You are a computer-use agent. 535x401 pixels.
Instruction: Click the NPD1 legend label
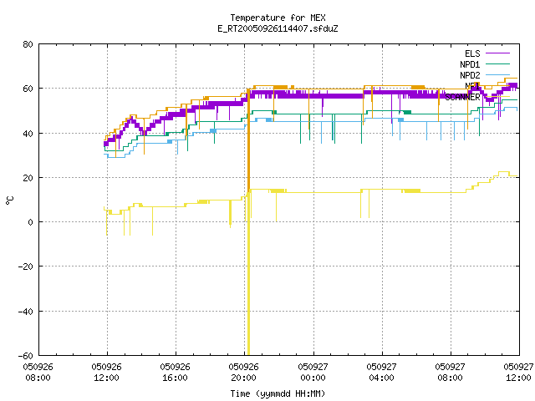(470, 64)
